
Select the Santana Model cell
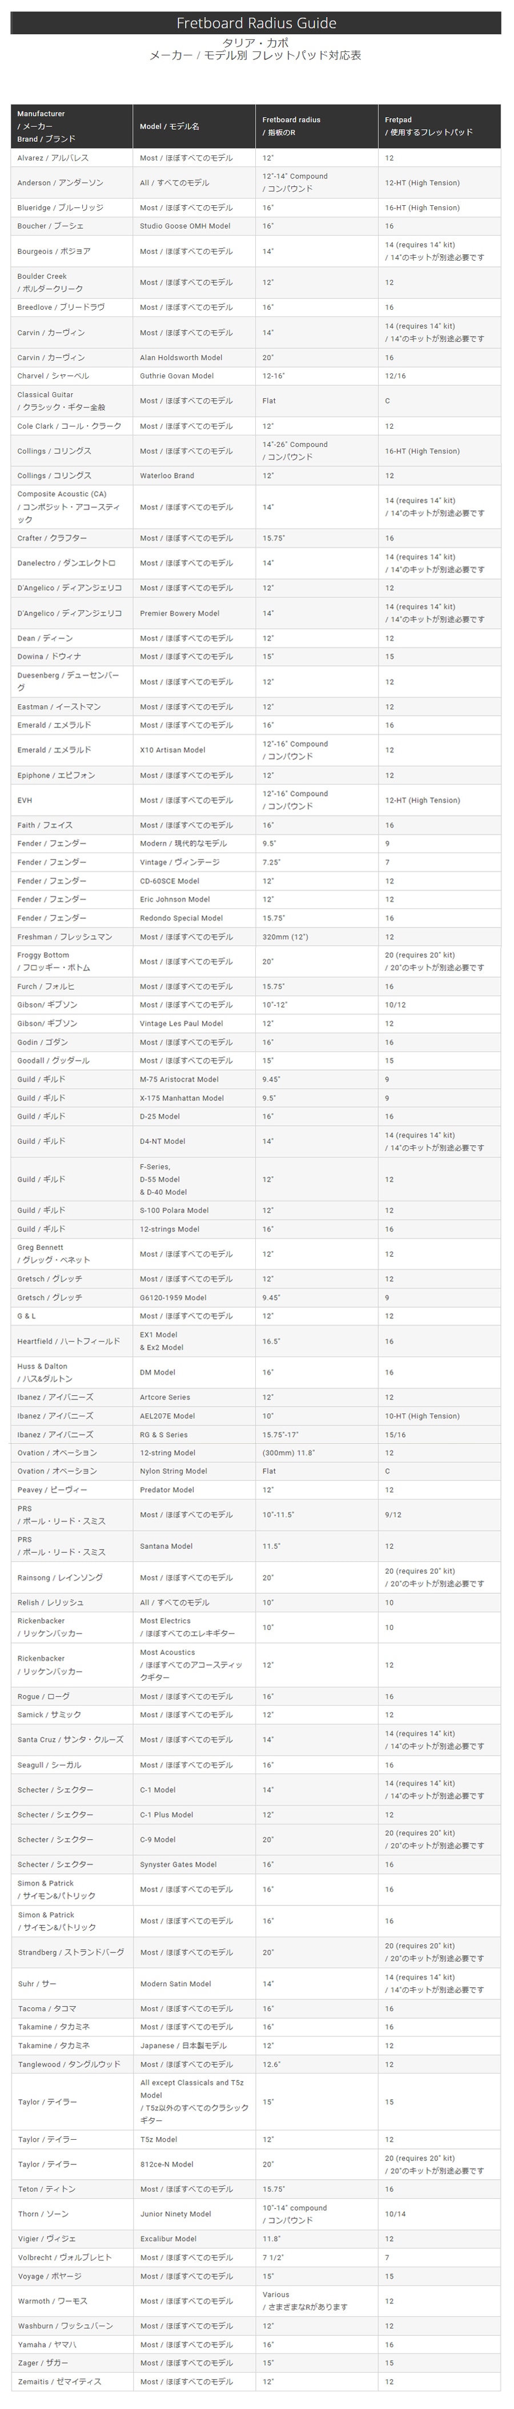pos(194,1546)
